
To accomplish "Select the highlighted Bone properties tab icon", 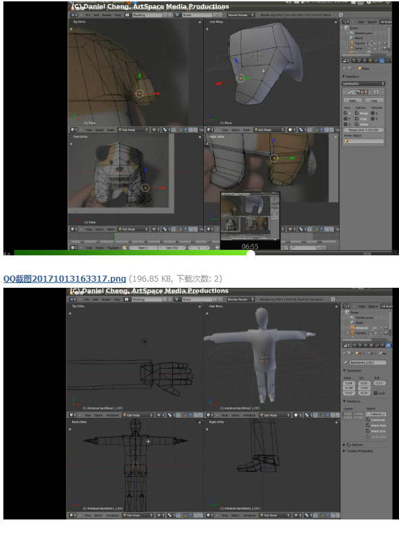I will click(388, 345).
